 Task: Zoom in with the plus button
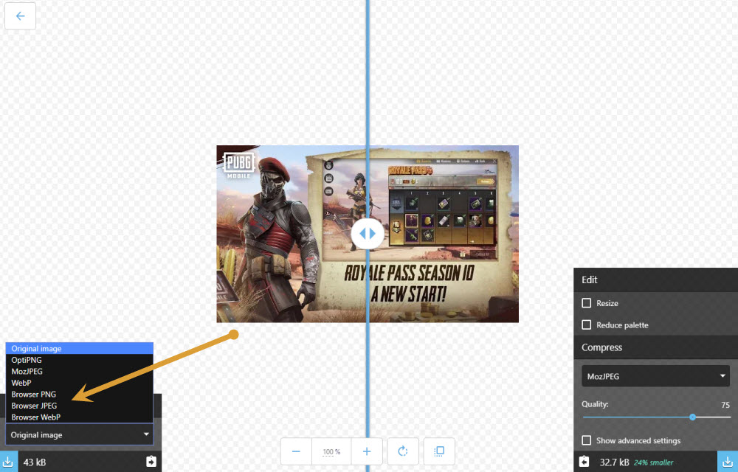pos(367,451)
